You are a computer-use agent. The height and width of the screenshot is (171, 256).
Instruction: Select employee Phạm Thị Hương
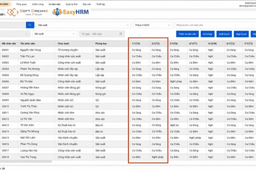pyautogui.click(x=30, y=69)
